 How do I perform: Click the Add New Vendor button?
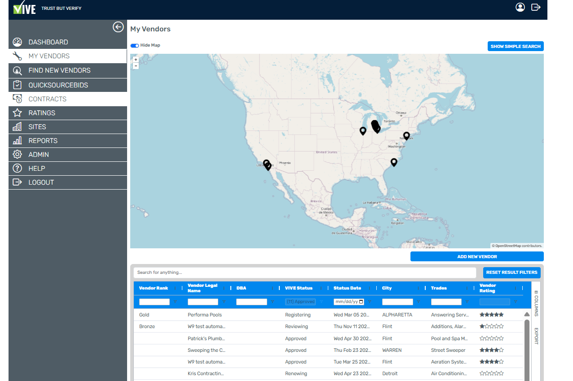coord(477,256)
